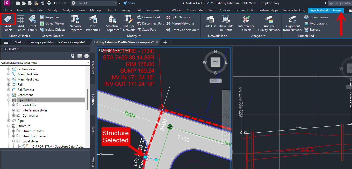
Task: Click Draw Parts in Profile
Action: click(x=226, y=23)
